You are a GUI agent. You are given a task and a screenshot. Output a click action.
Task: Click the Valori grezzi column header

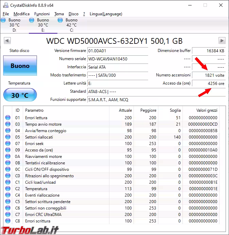pos(206,110)
